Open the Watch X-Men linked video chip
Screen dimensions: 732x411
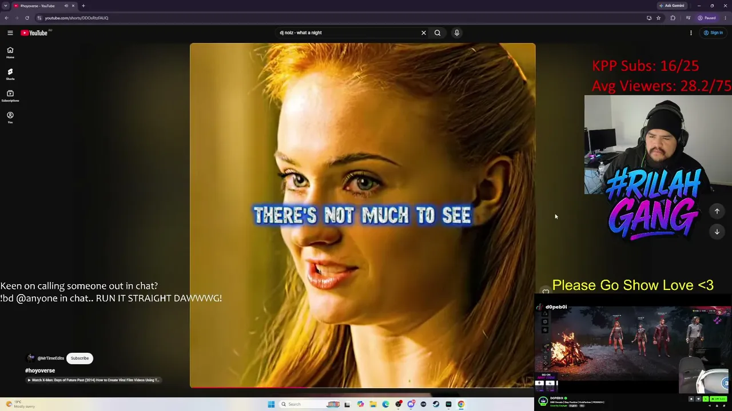tap(93, 380)
